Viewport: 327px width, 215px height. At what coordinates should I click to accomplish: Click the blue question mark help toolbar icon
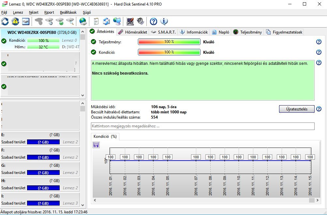154,21
